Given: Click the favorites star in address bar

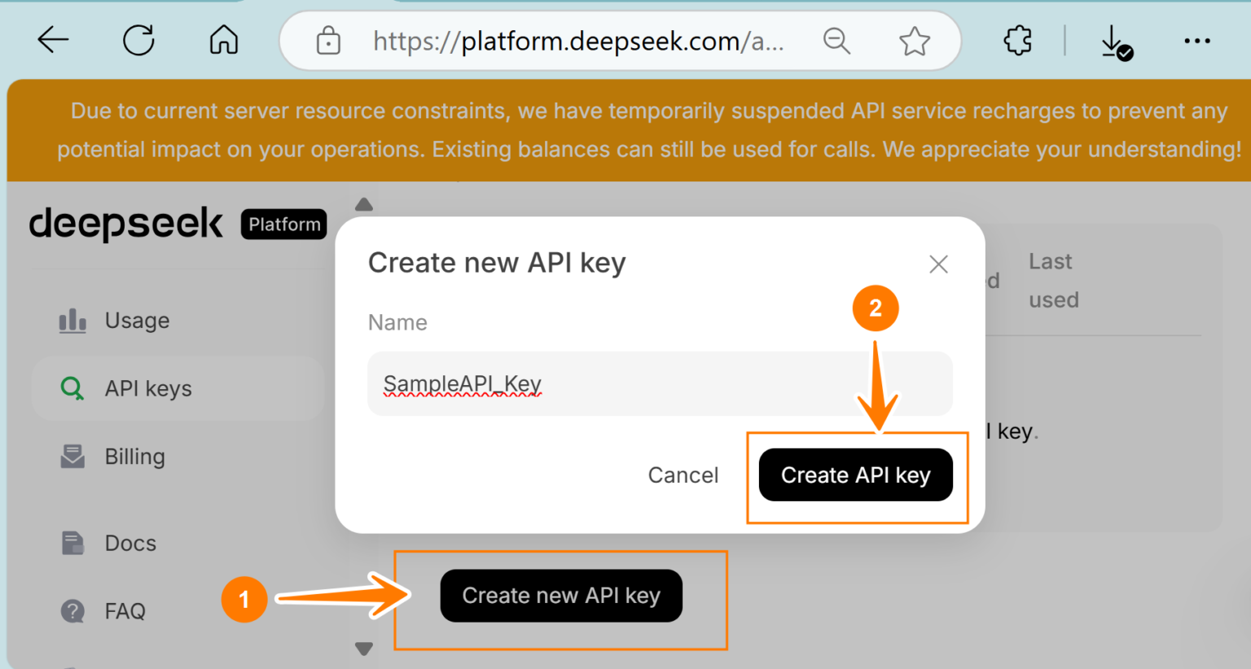Looking at the screenshot, I should pos(914,40).
